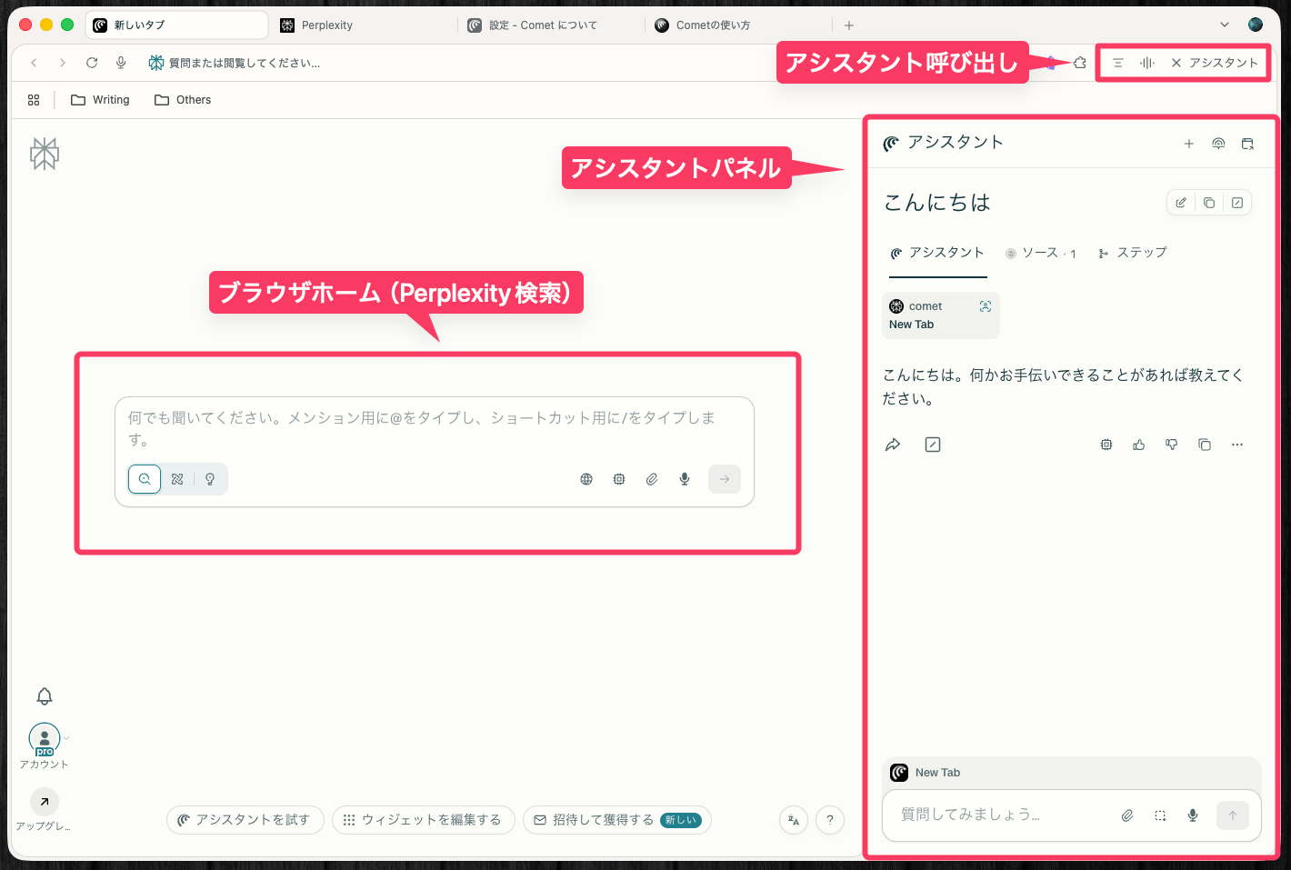Share the assistant response via arrow icon
Screen dimensions: 1291x870
pyautogui.click(x=893, y=445)
